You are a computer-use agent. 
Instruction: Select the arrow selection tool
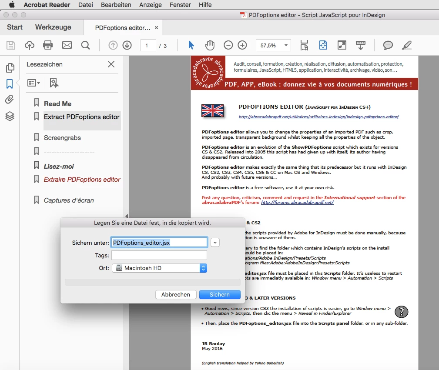point(191,45)
